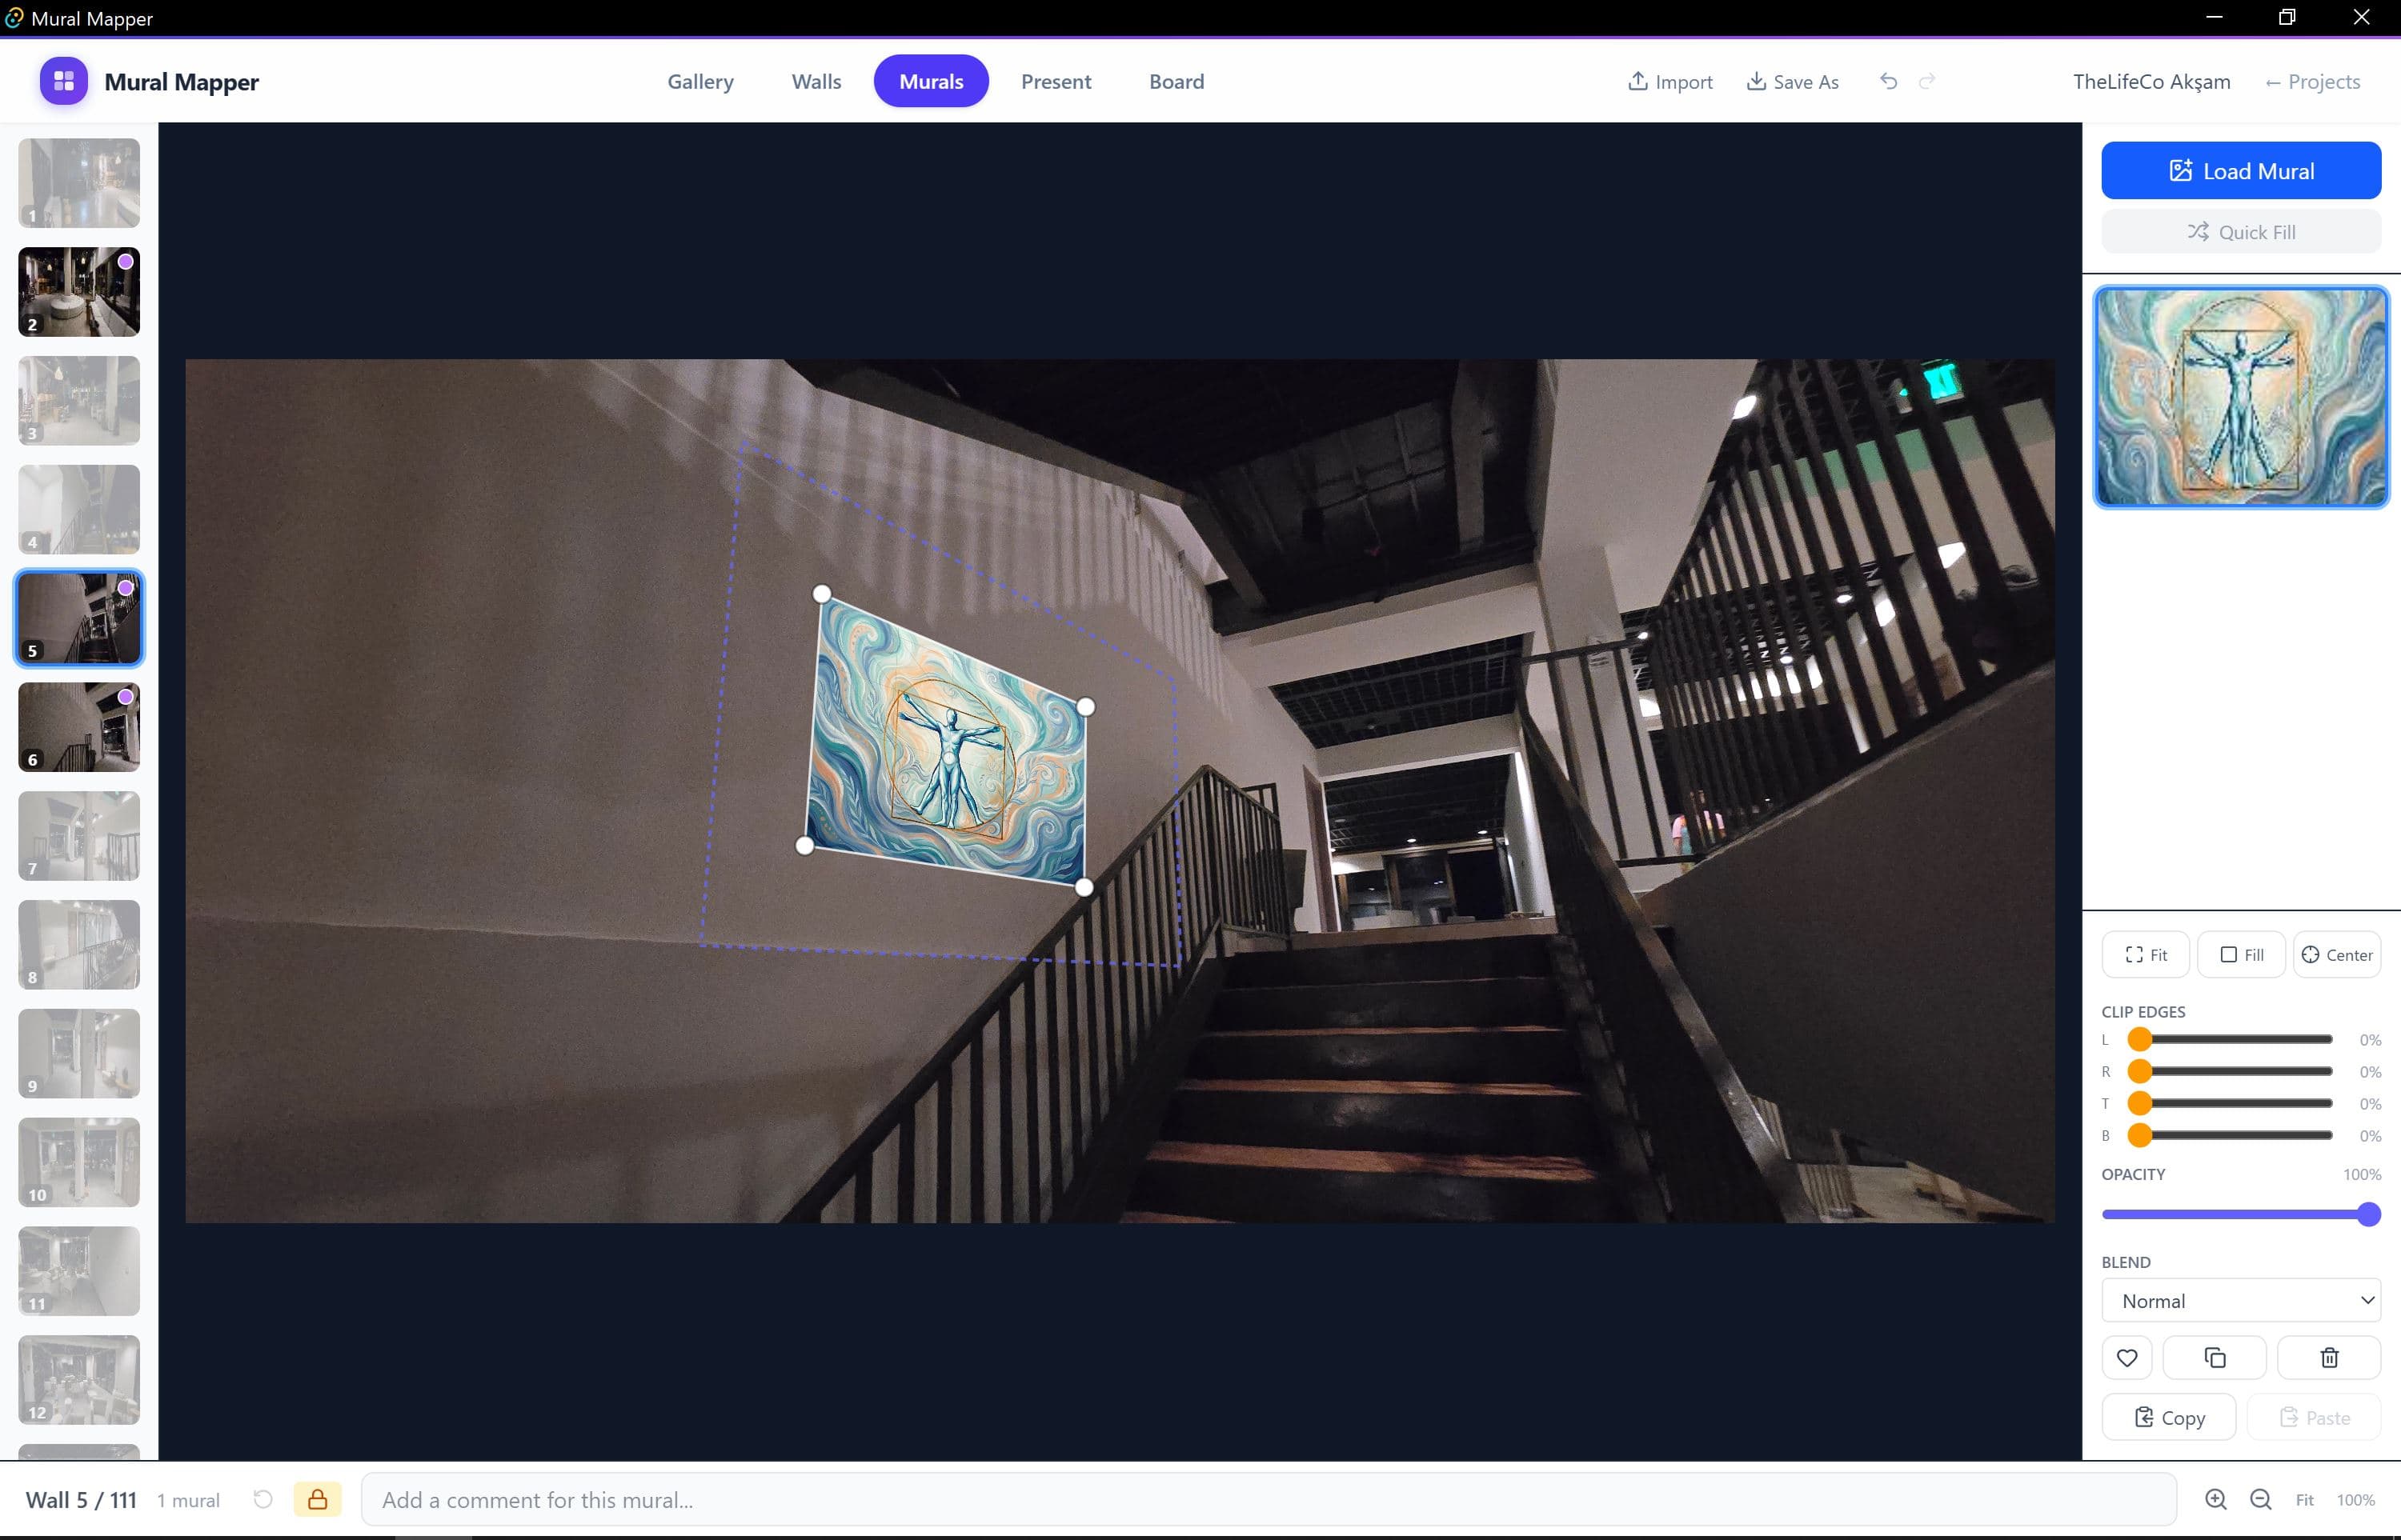
Task: Duplicate the mural using the duplicate icon
Action: pyautogui.click(x=2214, y=1357)
